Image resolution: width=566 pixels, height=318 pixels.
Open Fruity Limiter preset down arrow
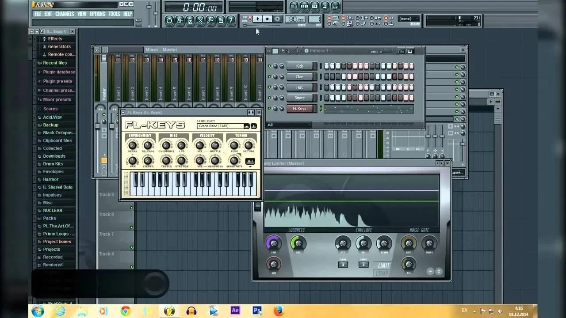(x=430, y=272)
